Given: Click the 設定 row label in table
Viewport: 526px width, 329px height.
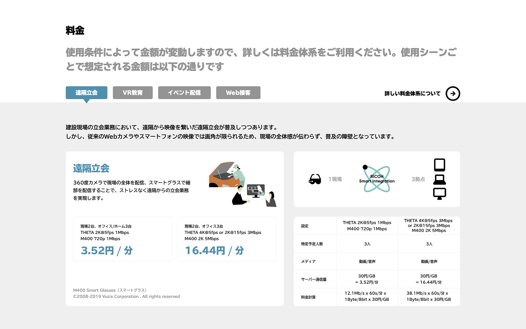Looking at the screenshot, I should tap(305, 226).
